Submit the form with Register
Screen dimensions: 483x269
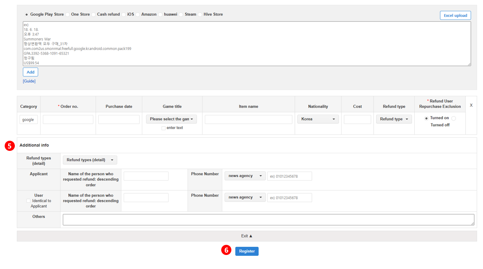tap(247, 251)
